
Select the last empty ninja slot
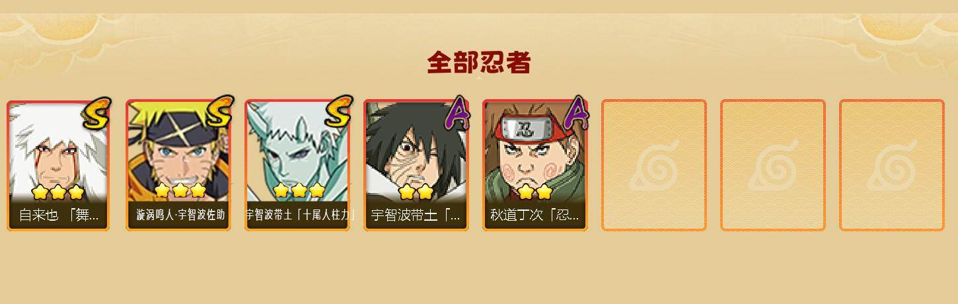click(x=892, y=165)
